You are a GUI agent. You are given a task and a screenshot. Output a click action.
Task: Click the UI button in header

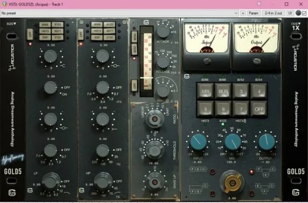tap(290, 13)
